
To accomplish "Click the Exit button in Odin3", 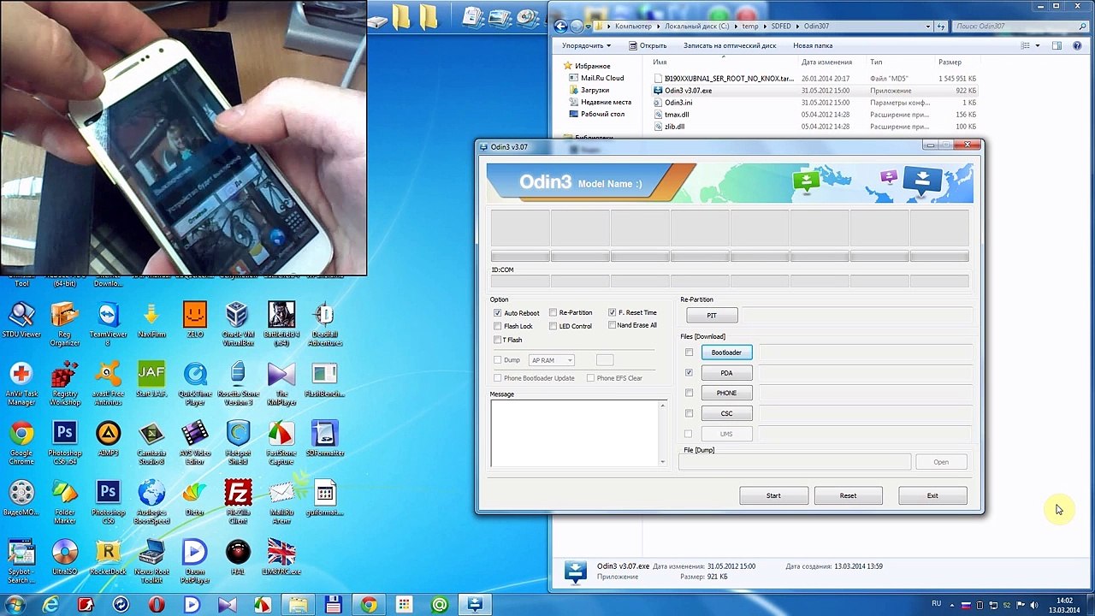I will (x=932, y=495).
